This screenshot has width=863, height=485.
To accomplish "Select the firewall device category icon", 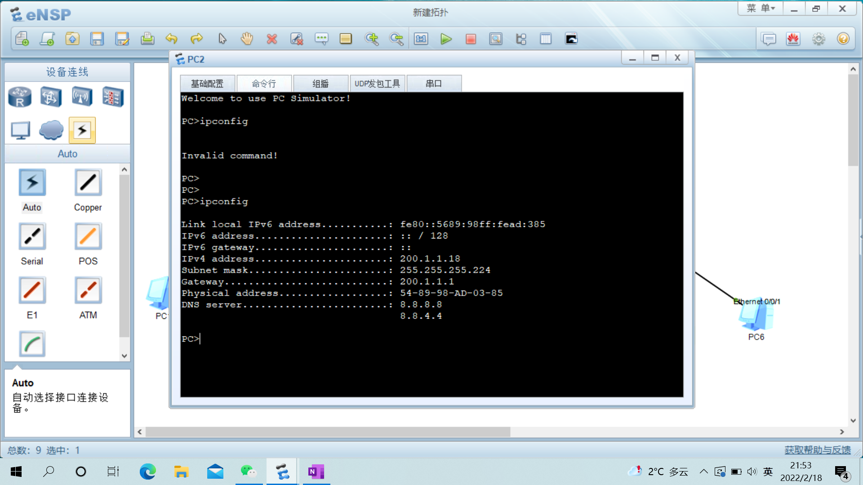I will [x=112, y=97].
